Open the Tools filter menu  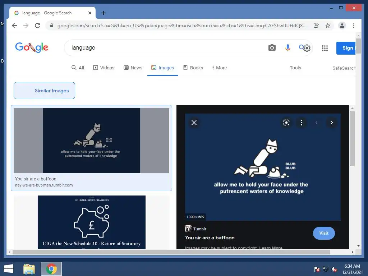click(x=295, y=68)
